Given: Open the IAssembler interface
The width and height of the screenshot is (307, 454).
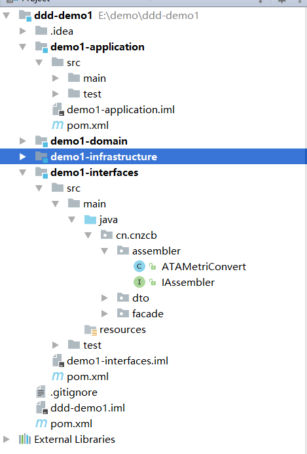Looking at the screenshot, I should click(x=188, y=283).
